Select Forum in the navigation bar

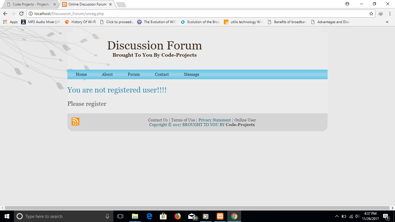pos(133,74)
